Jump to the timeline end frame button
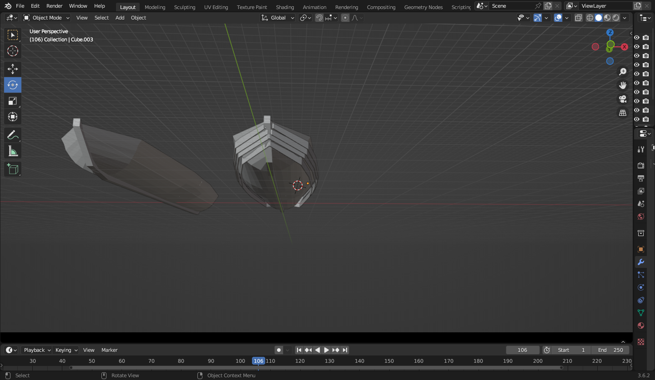 click(x=345, y=350)
